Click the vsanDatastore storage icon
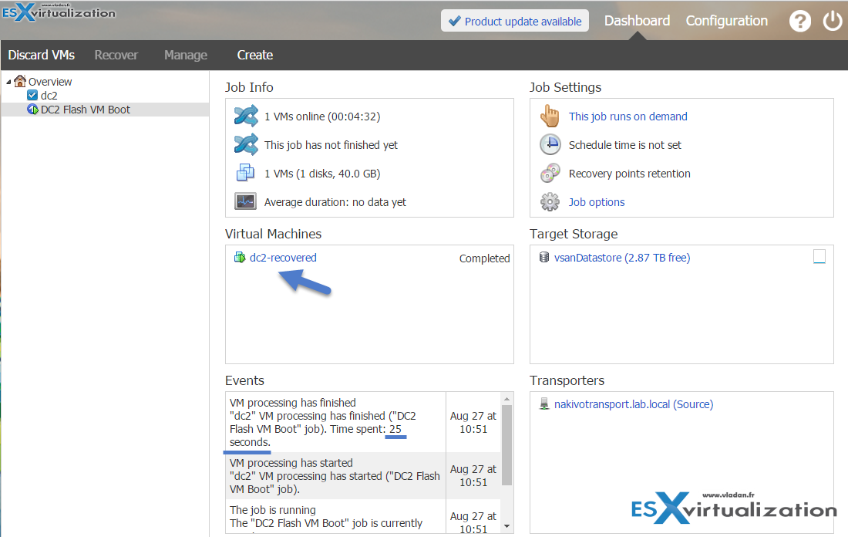This screenshot has height=537, width=848. (x=544, y=257)
